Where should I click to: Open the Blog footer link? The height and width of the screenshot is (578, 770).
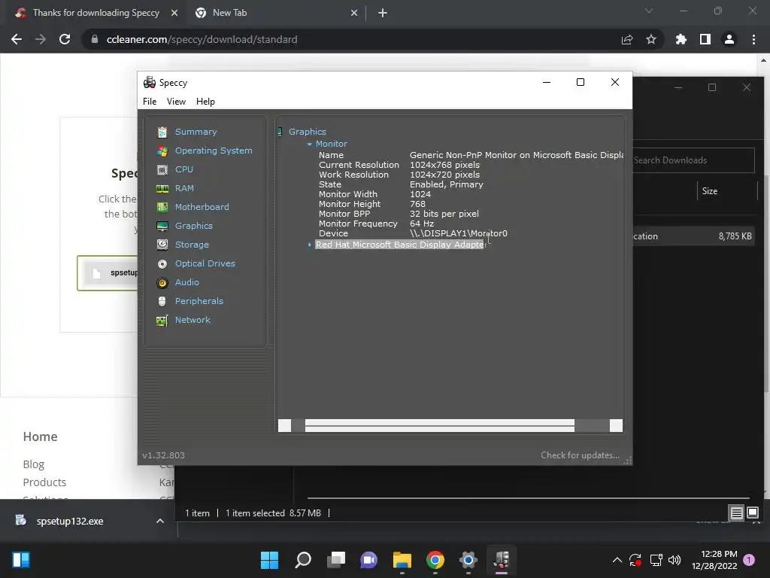click(33, 464)
